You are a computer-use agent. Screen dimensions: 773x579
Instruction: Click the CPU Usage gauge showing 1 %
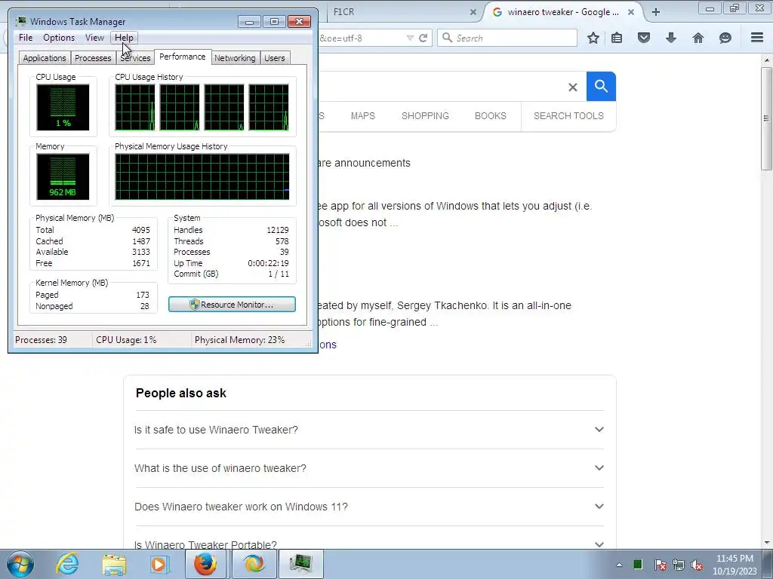63,107
